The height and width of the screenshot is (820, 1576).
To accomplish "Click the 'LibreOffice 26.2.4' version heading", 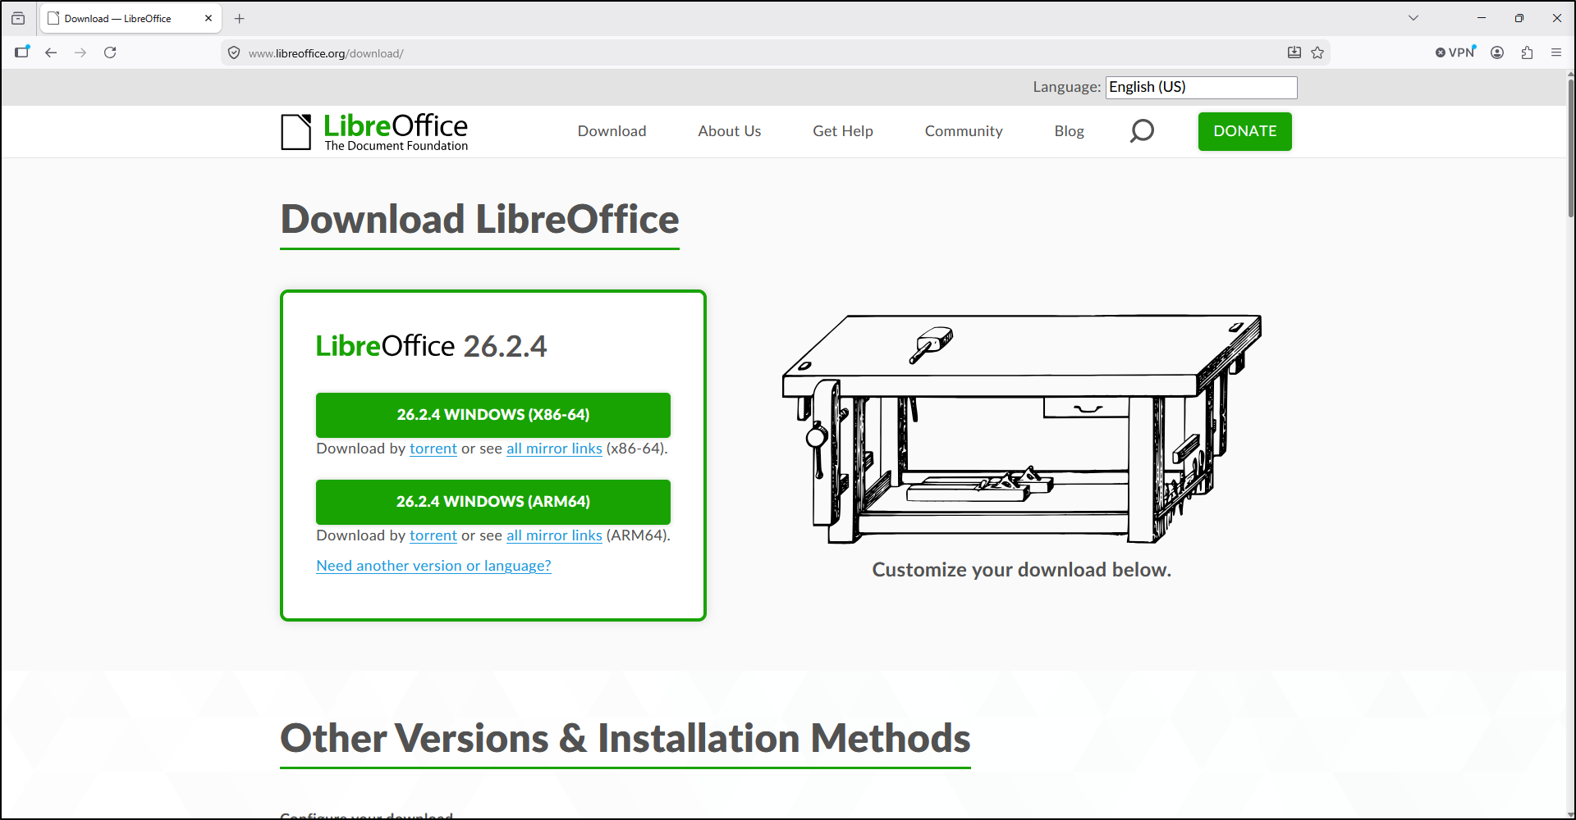I will [x=431, y=346].
